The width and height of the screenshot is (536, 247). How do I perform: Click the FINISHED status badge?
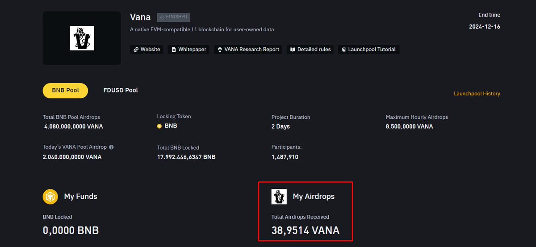174,17
